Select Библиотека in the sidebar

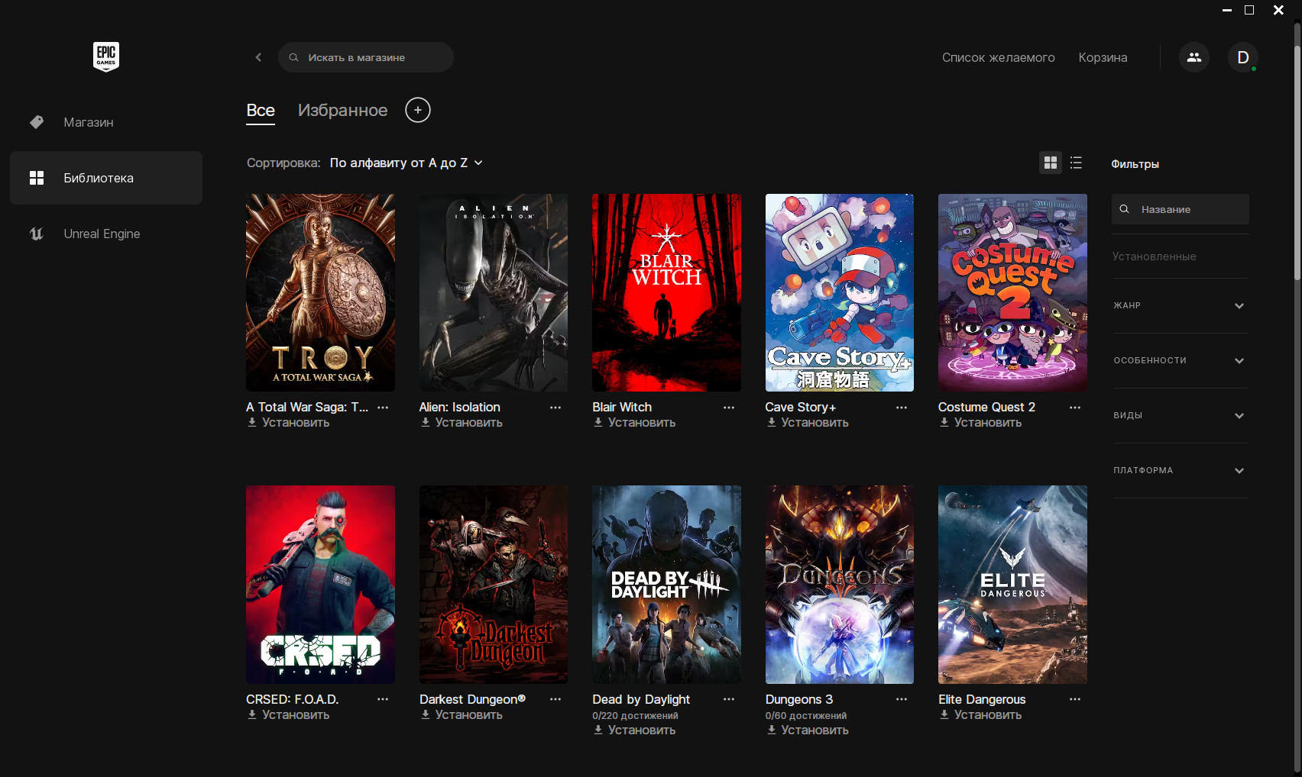coord(106,178)
